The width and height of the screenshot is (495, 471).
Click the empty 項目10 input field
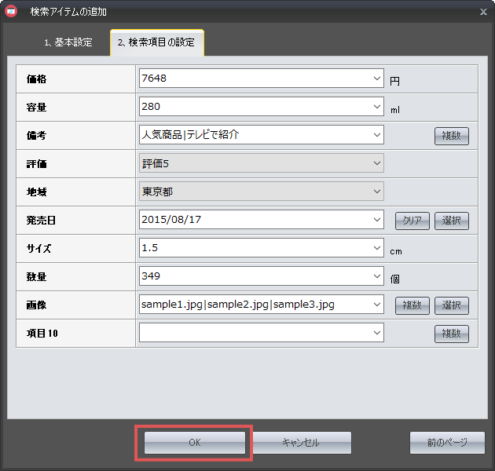click(x=253, y=333)
